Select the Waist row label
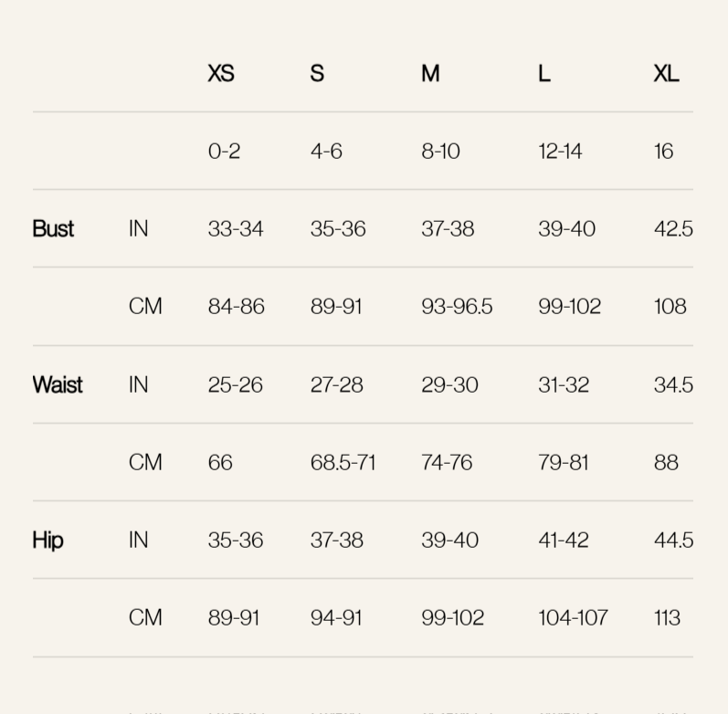 58,384
